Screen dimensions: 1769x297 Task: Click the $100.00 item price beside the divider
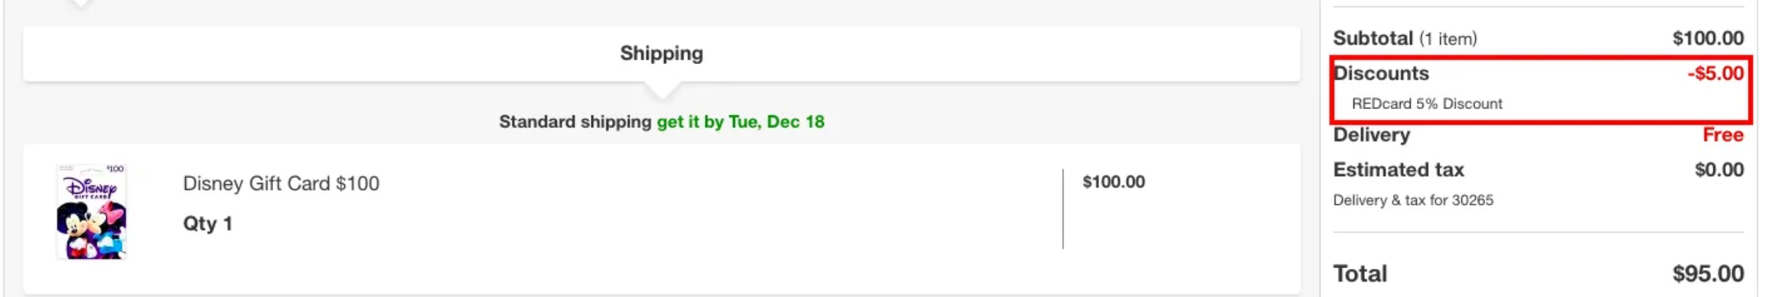(1113, 182)
